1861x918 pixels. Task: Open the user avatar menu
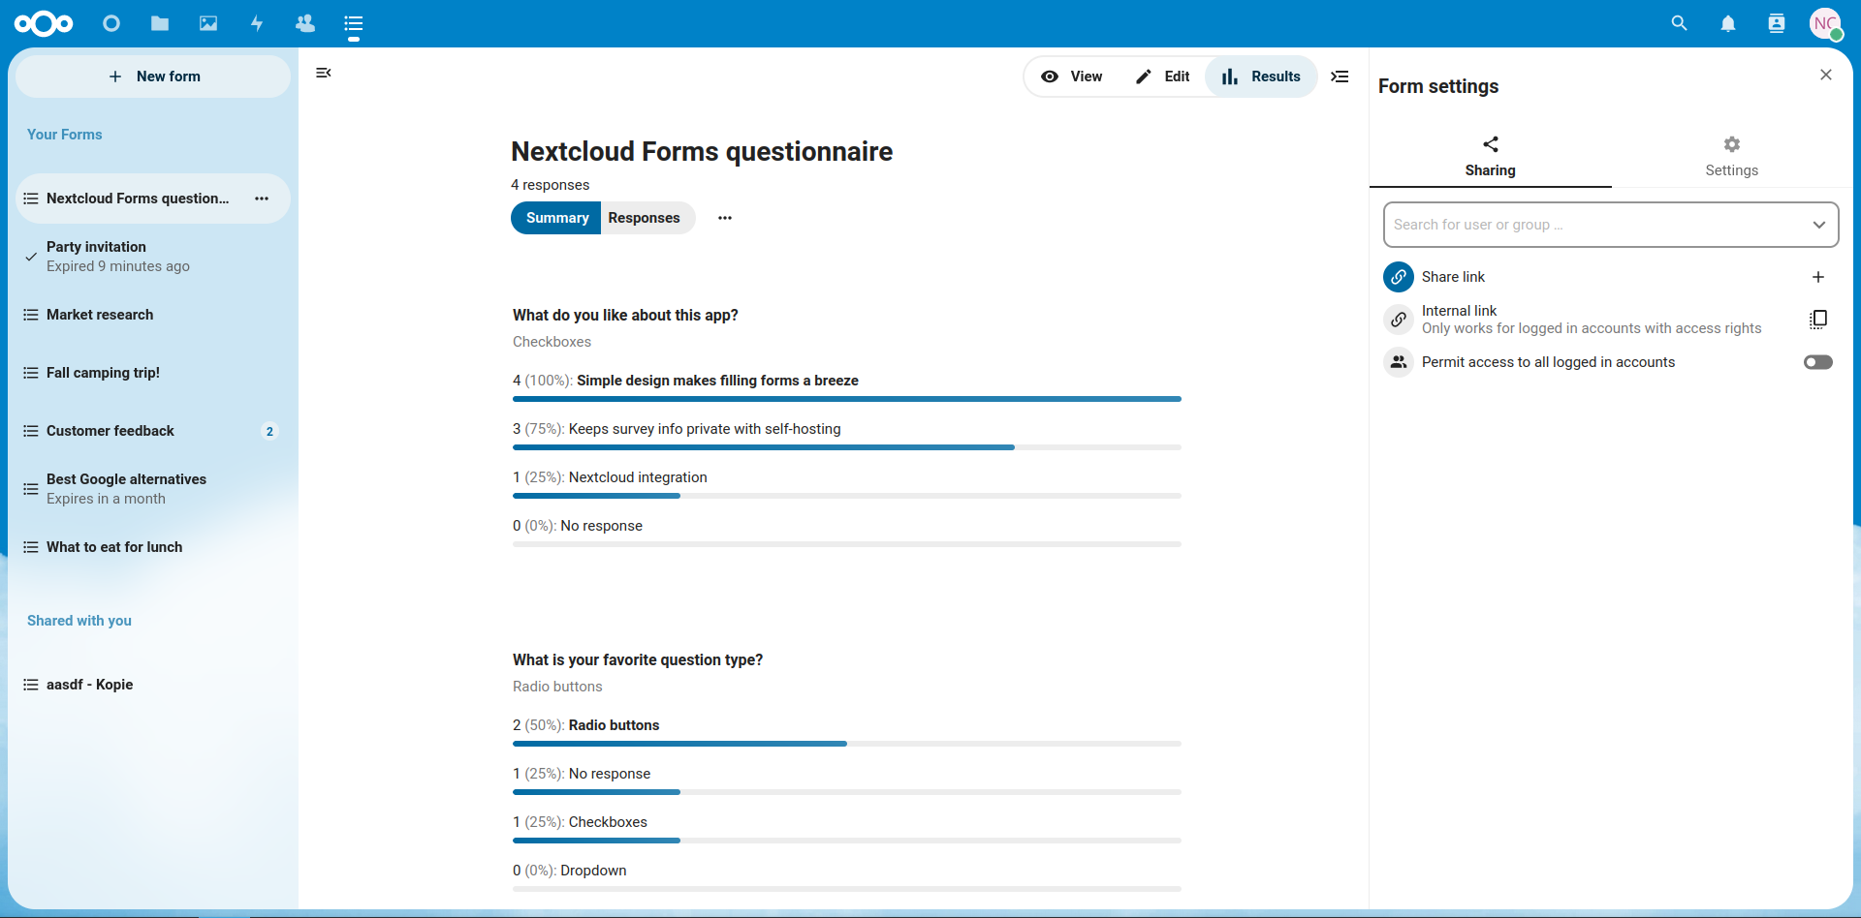click(x=1826, y=23)
